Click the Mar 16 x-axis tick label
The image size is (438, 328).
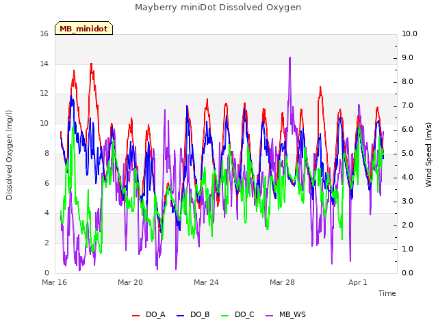click(55, 282)
